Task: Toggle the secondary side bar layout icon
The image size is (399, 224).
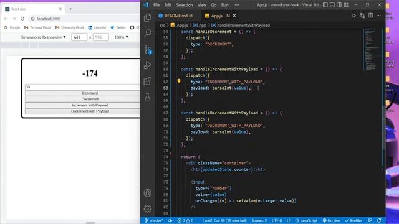Action: (339, 5)
